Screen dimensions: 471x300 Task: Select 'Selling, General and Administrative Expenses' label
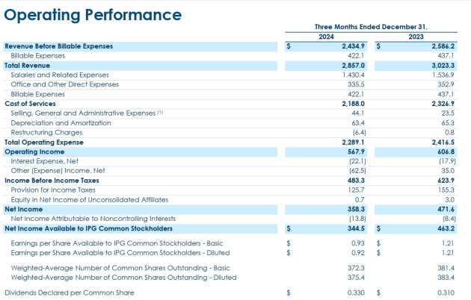(83, 113)
